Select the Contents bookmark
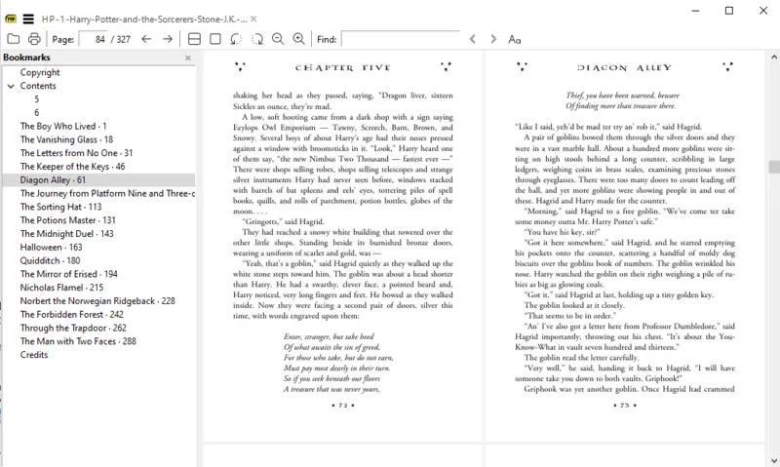The image size is (780, 467). (38, 86)
